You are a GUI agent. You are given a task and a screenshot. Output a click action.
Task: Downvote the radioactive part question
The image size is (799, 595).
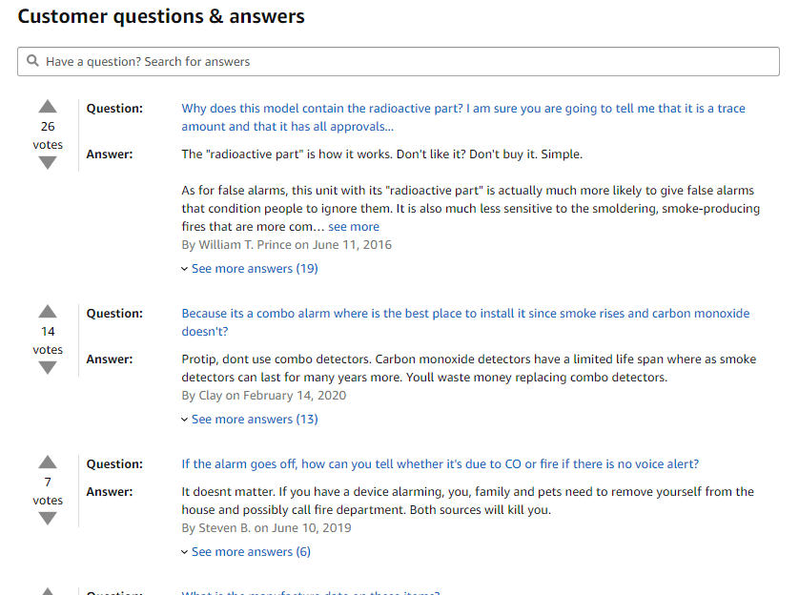pos(48,162)
